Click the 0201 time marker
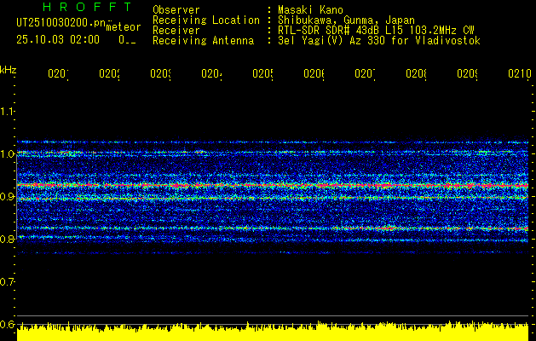This screenshot has height=341, width=536. (58, 73)
